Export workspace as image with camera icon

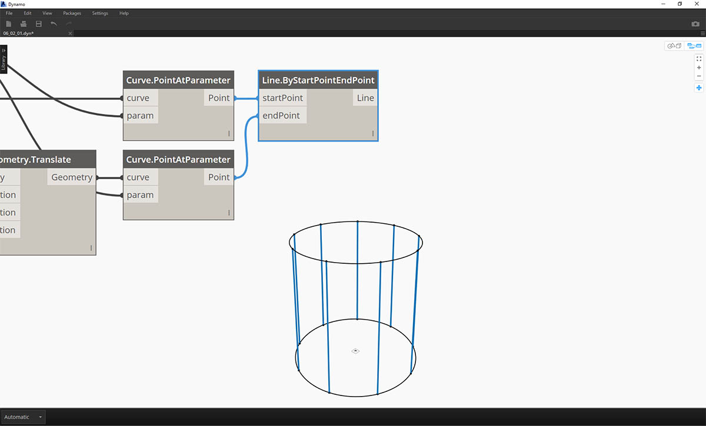695,24
